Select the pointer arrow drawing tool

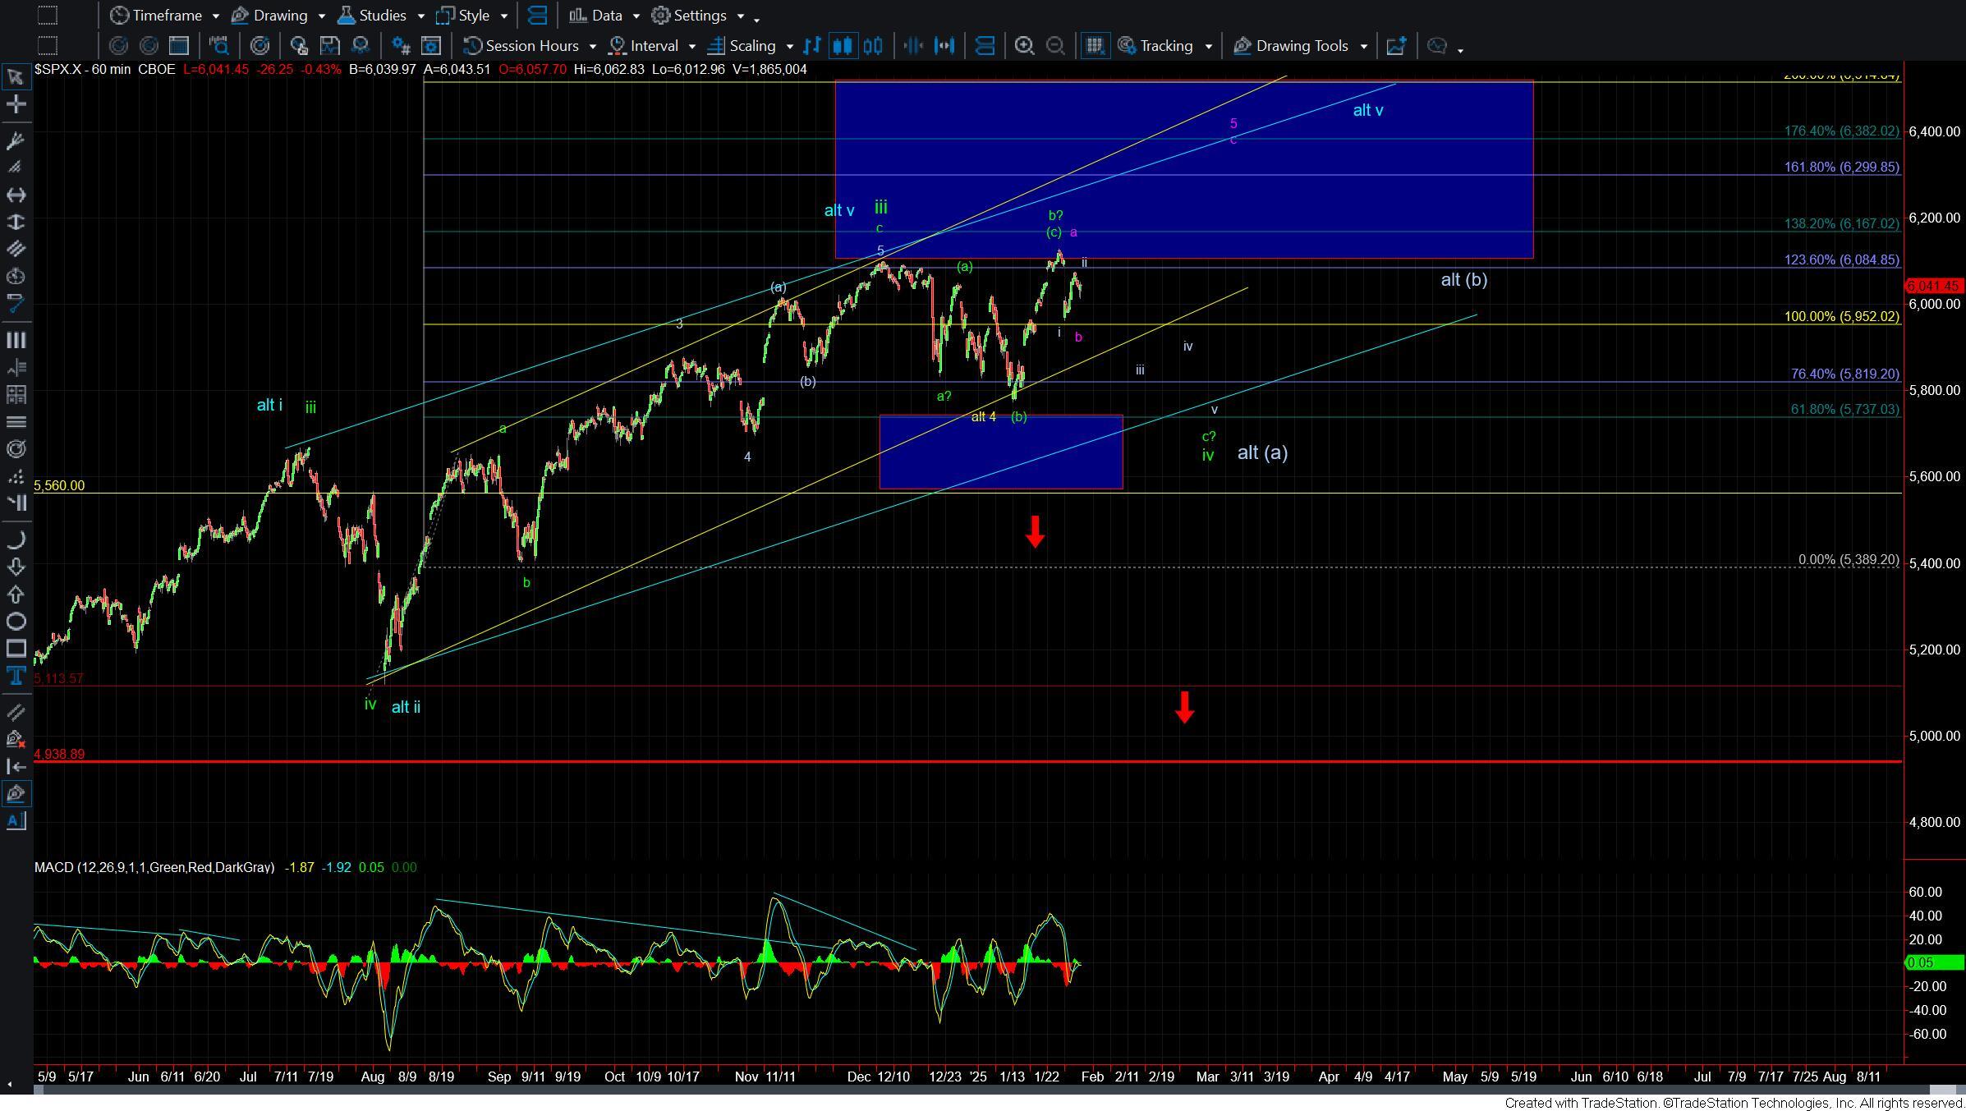pyautogui.click(x=16, y=77)
